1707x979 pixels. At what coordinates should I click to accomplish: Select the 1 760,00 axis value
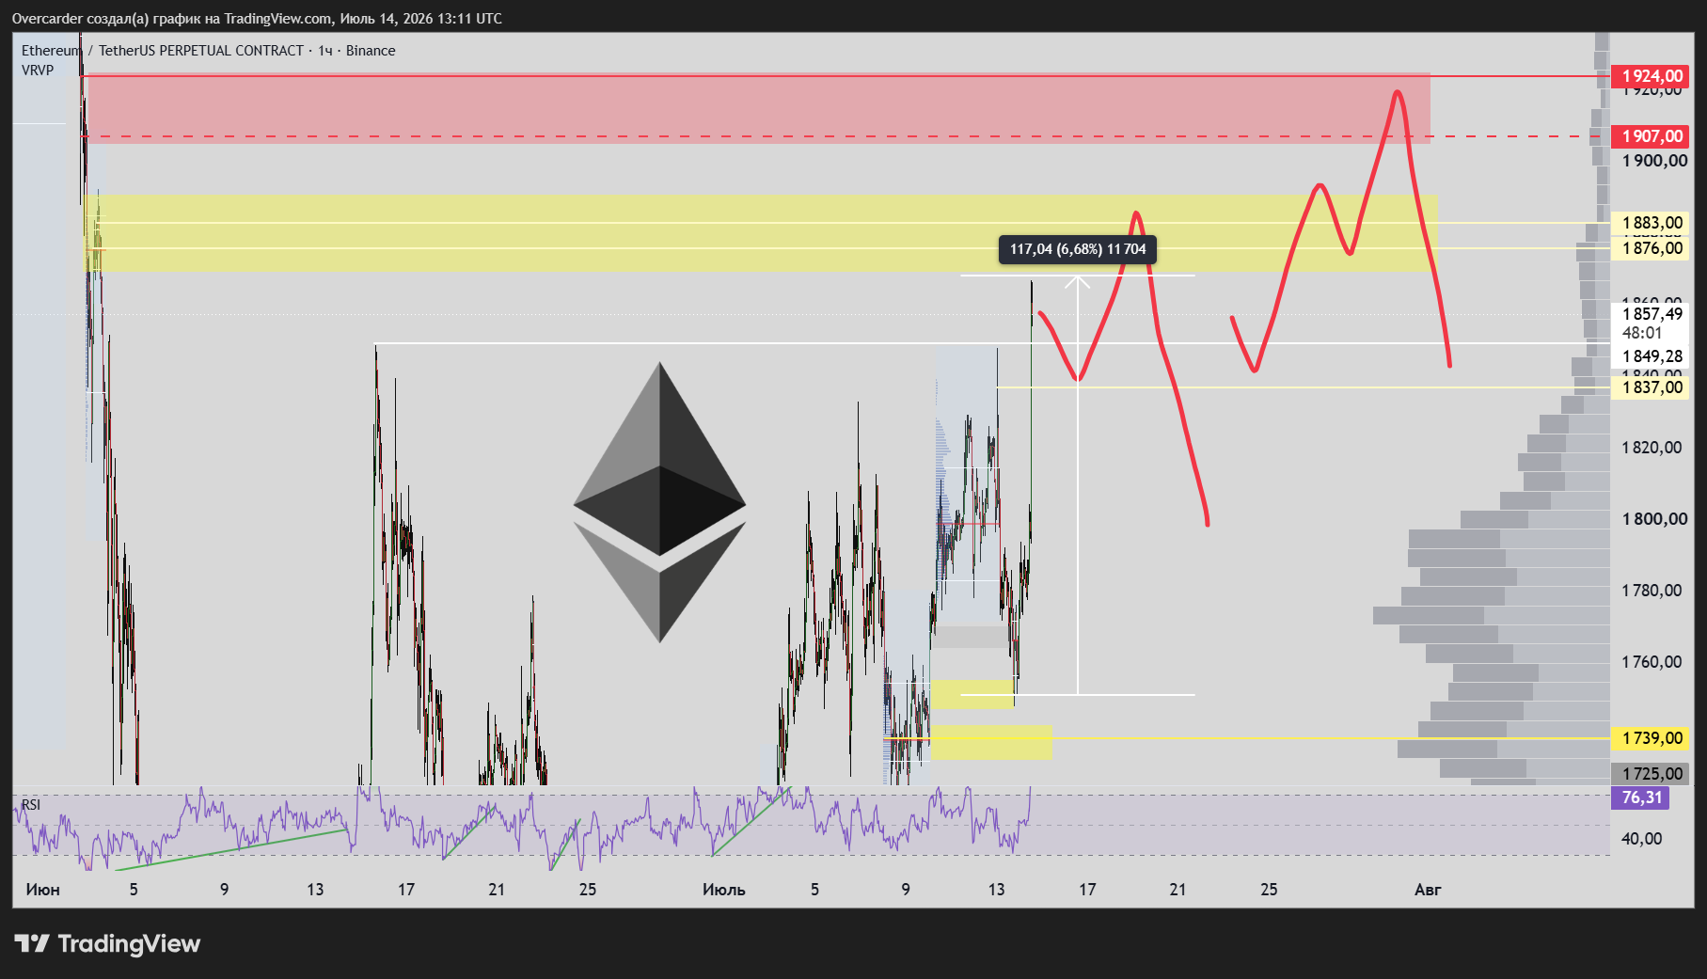1652,662
